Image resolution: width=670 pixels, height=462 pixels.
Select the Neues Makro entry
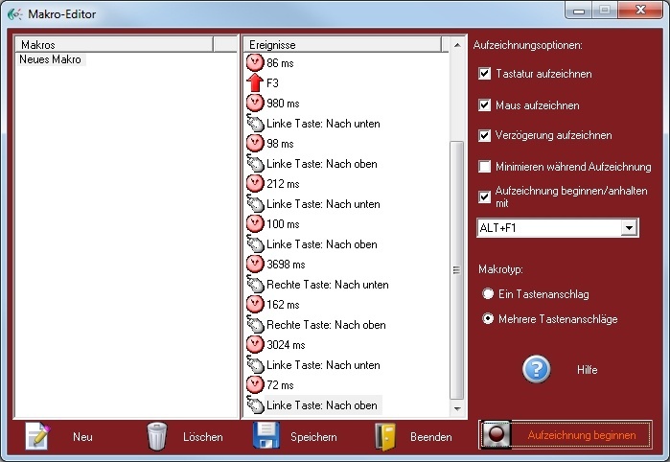(51, 59)
